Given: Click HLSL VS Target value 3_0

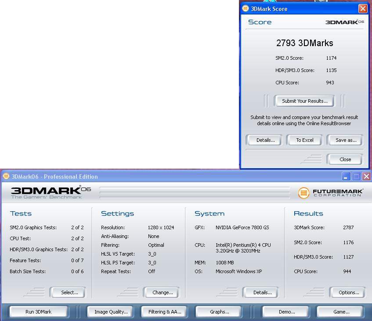Looking at the screenshot, I should 152,254.
